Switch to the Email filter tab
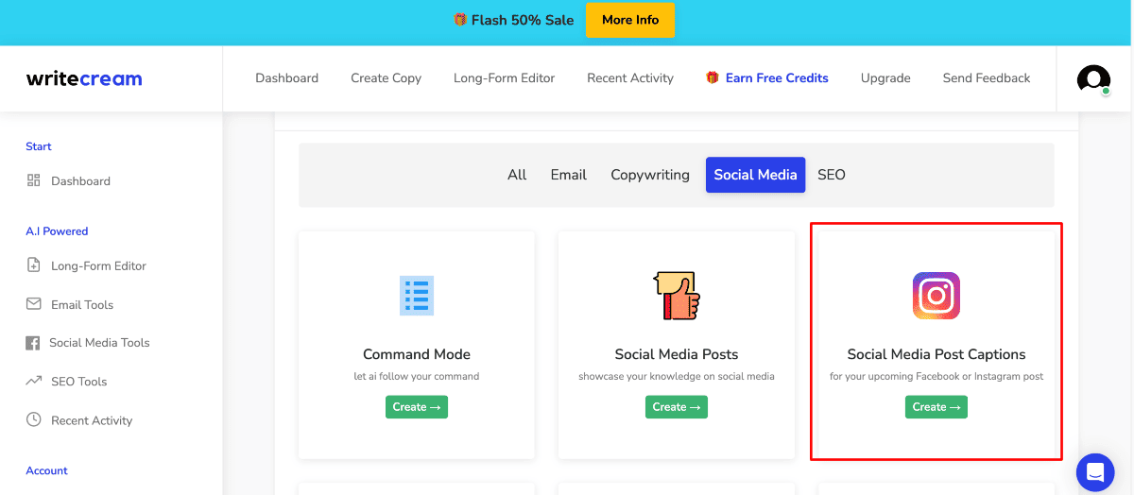1134x495 pixels. 569,175
